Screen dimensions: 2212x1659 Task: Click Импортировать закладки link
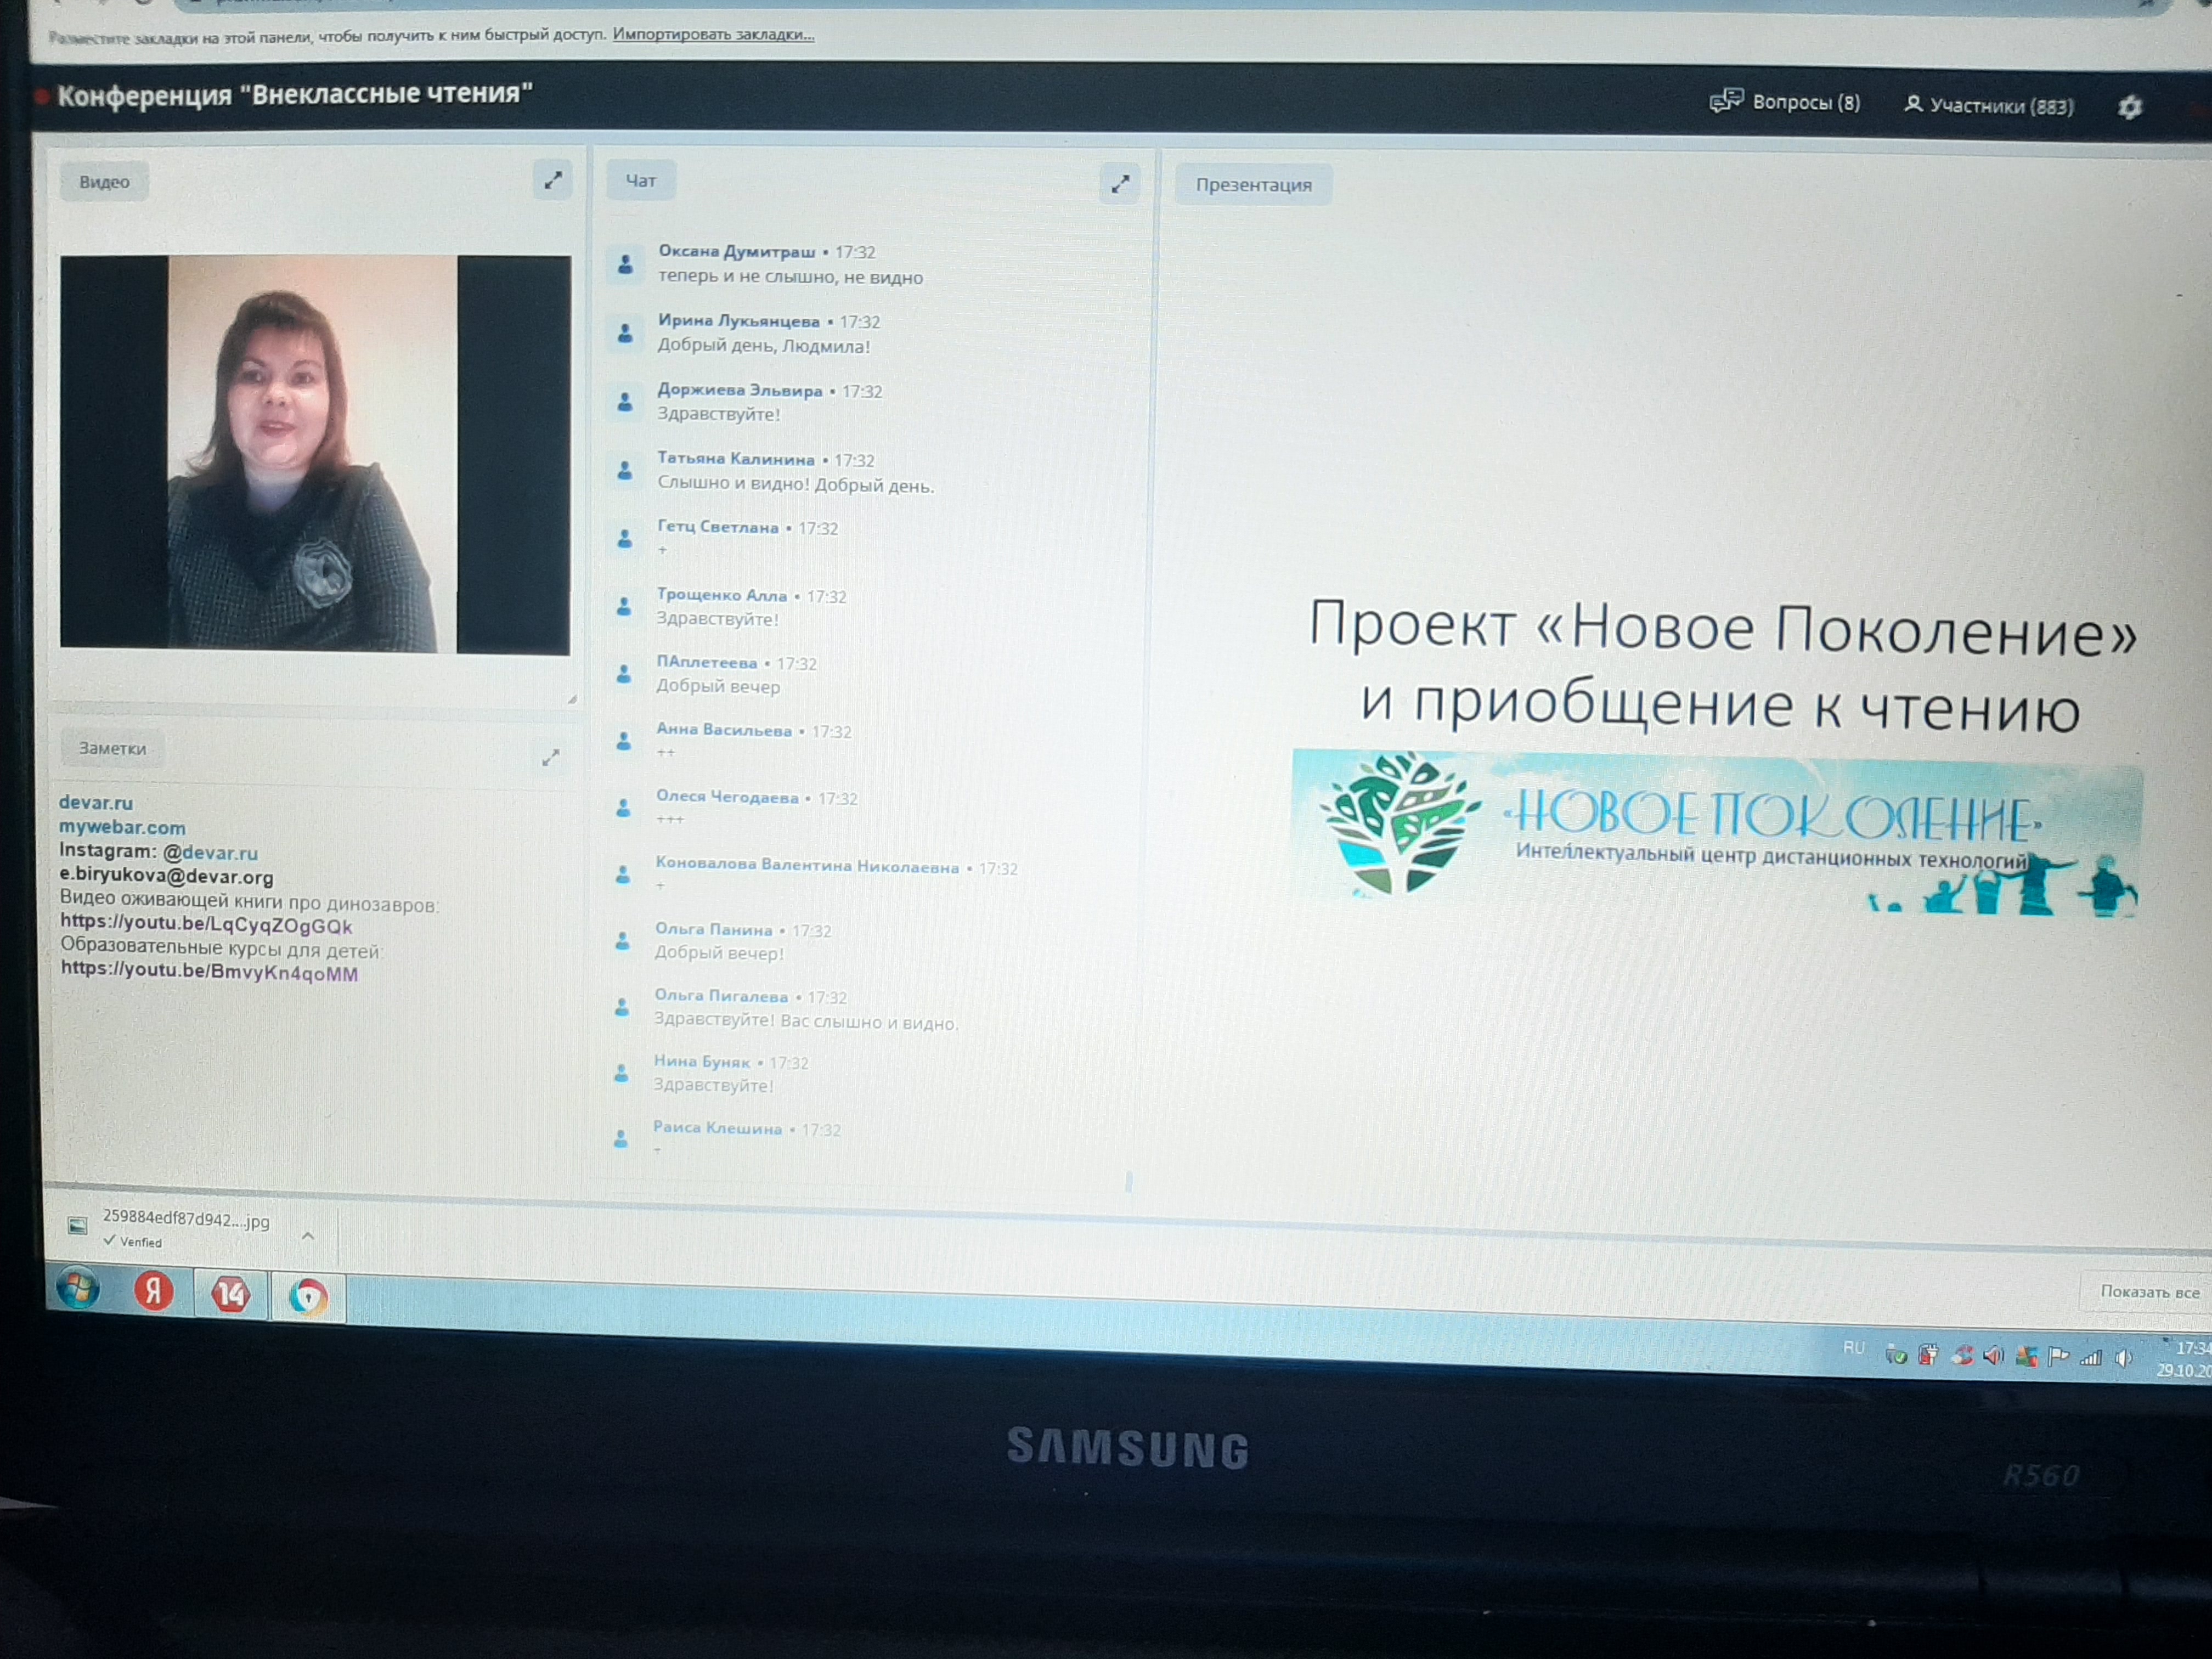pyautogui.click(x=713, y=34)
